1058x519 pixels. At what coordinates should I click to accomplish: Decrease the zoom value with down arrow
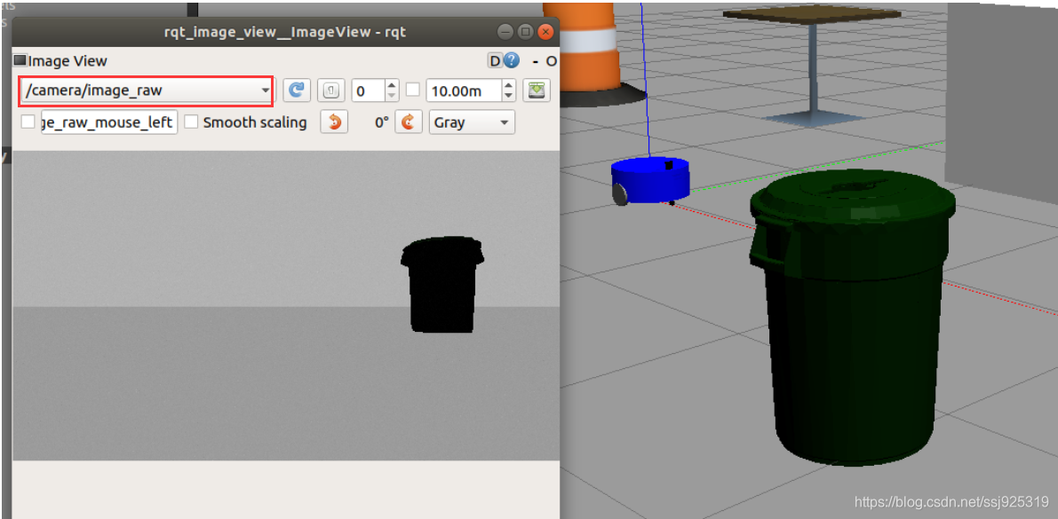(392, 96)
